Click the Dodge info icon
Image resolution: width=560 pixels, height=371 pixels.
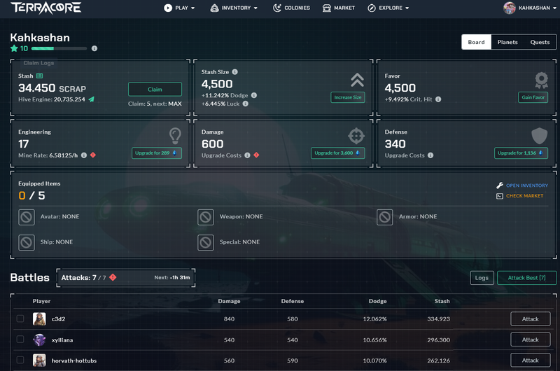pos(254,95)
